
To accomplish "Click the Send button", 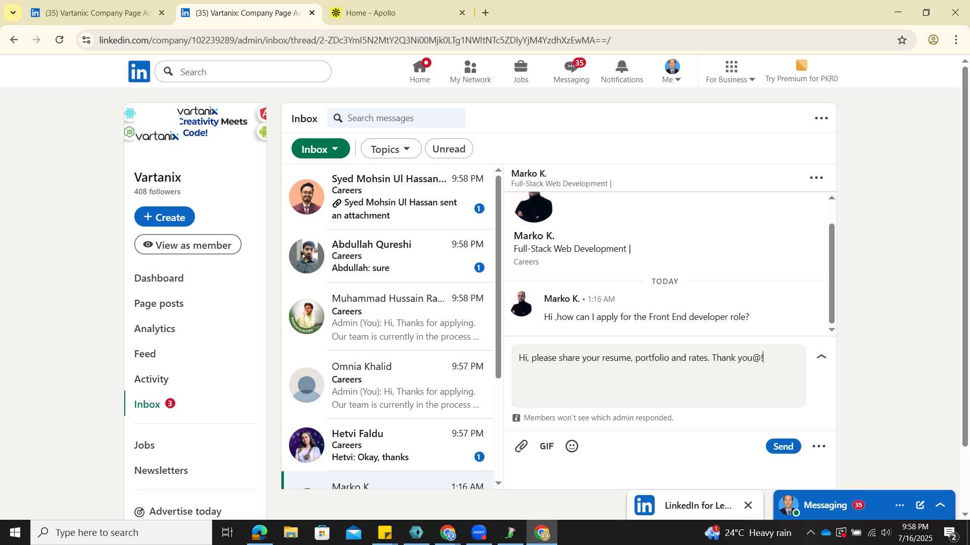I will click(x=783, y=446).
